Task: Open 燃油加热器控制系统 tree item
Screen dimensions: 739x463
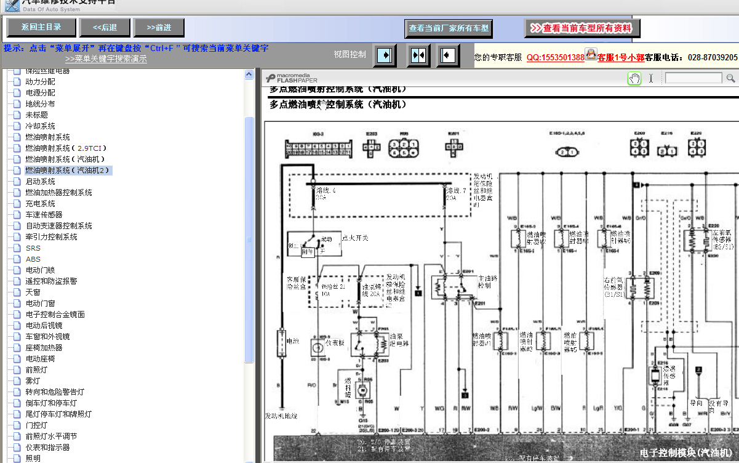Action: pyautogui.click(x=58, y=192)
